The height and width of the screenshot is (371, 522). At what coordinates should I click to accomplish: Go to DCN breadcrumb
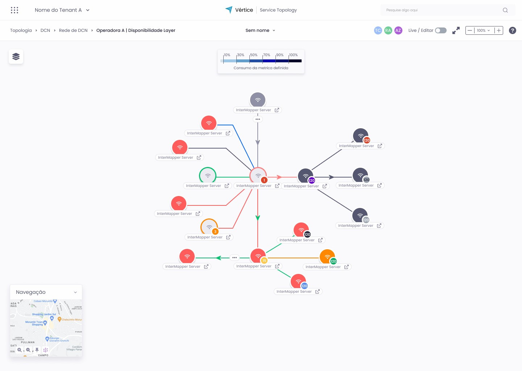(x=45, y=30)
